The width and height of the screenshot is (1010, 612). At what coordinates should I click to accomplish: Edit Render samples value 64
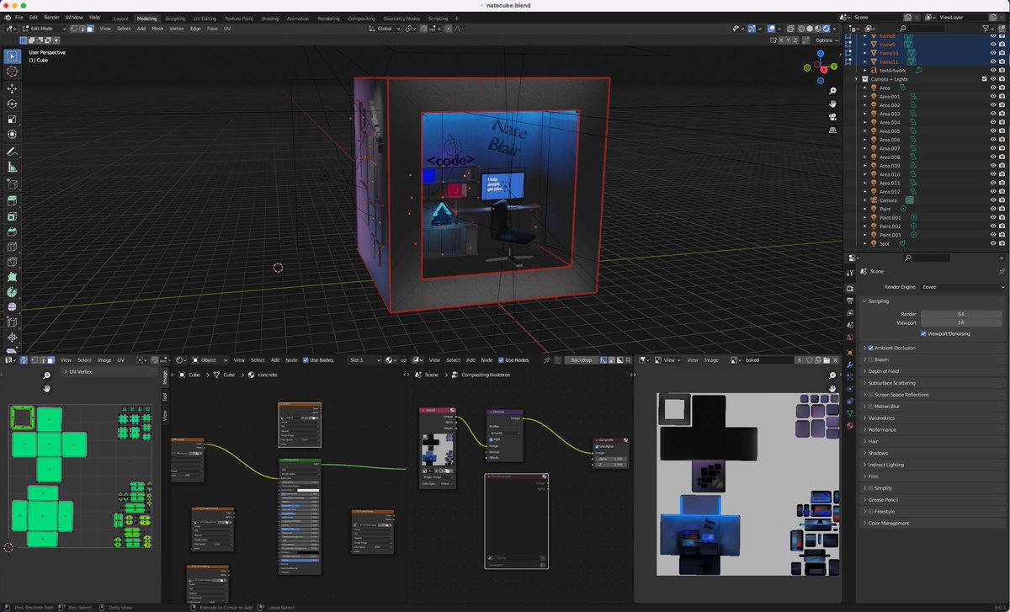[960, 314]
